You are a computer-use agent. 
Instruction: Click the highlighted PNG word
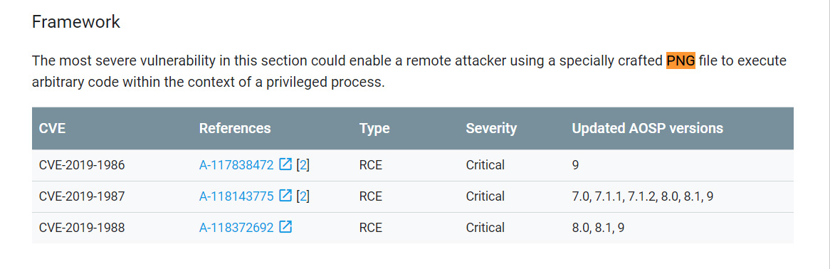[x=681, y=61]
